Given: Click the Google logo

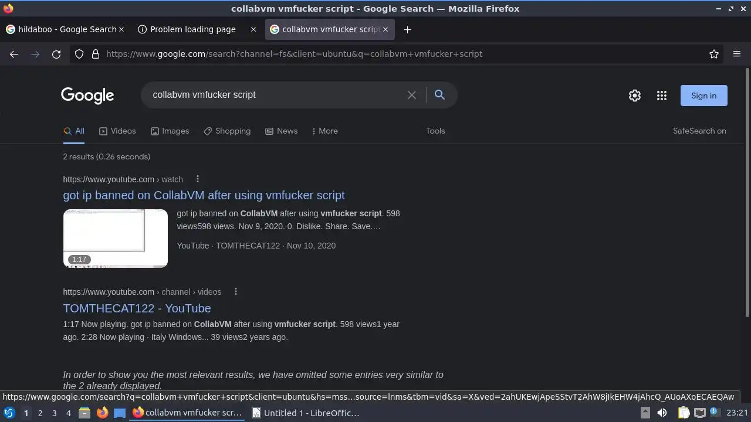Looking at the screenshot, I should click(x=87, y=96).
